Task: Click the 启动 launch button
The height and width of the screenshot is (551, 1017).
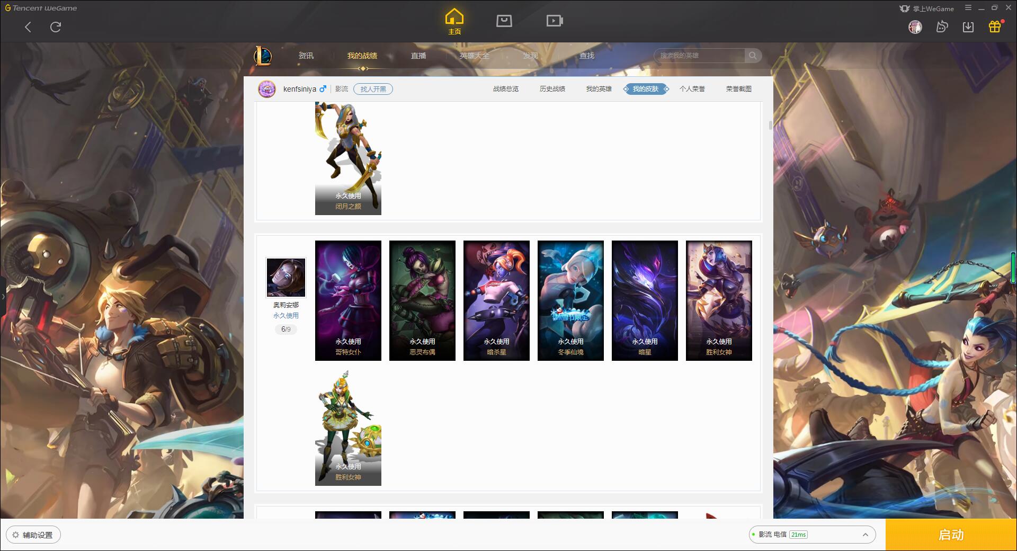Action: click(x=951, y=535)
